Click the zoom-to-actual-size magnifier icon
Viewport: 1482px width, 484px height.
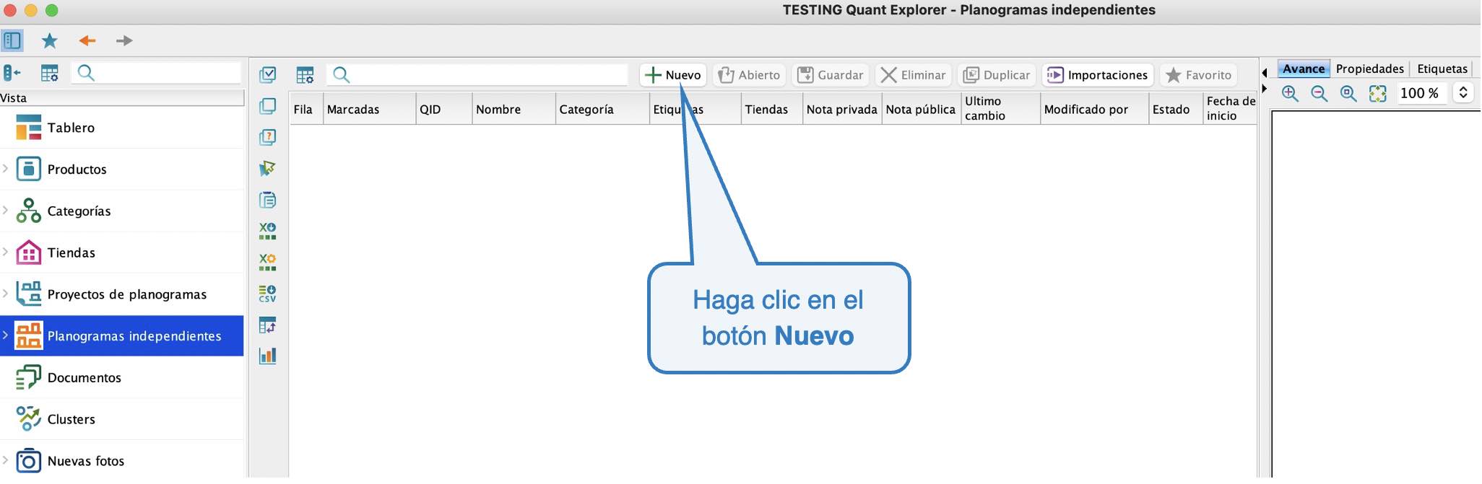tap(1348, 93)
